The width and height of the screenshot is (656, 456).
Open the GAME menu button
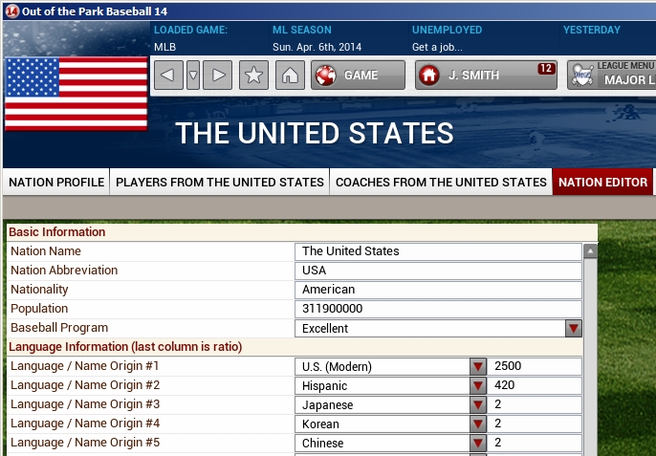coord(358,75)
